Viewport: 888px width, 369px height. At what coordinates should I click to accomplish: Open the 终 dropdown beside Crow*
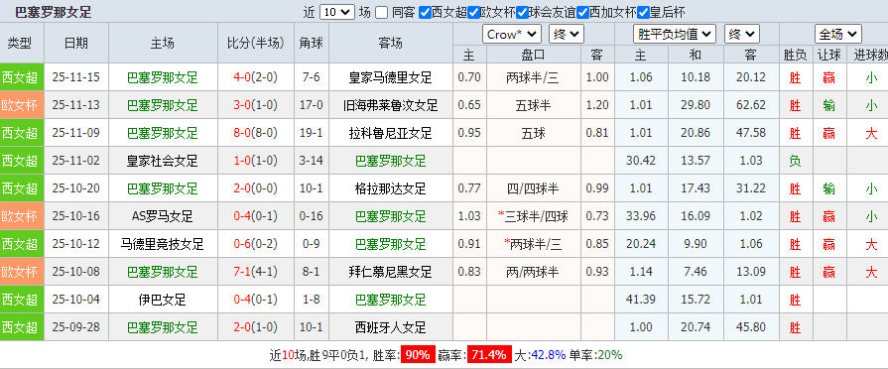pyautogui.click(x=567, y=35)
